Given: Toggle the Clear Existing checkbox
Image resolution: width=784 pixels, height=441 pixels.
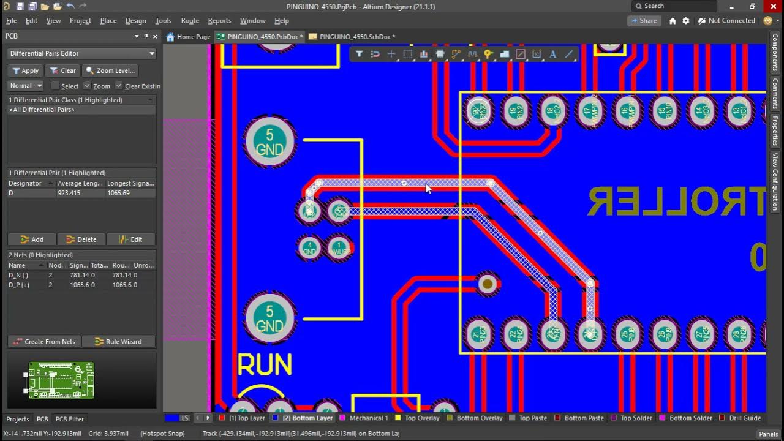Looking at the screenshot, I should (119, 86).
